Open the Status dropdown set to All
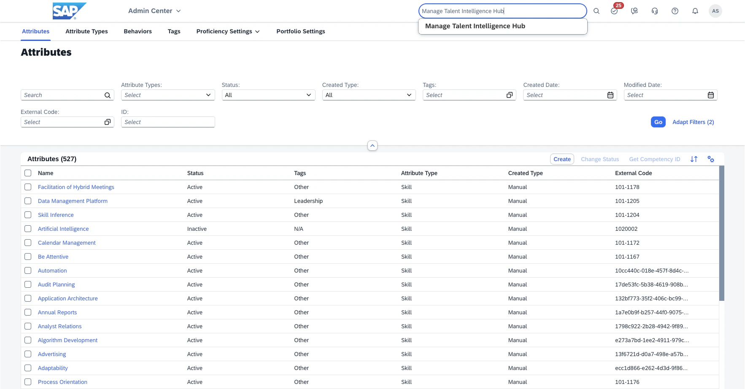745x389 pixels. (x=268, y=95)
